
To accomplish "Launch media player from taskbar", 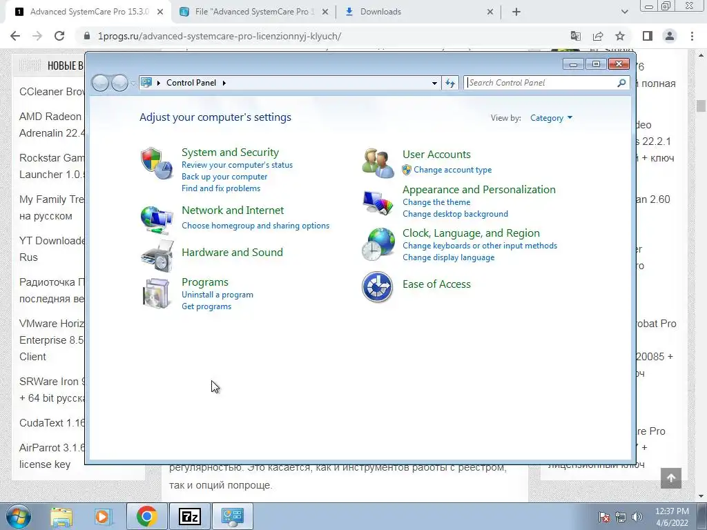I will click(x=103, y=517).
